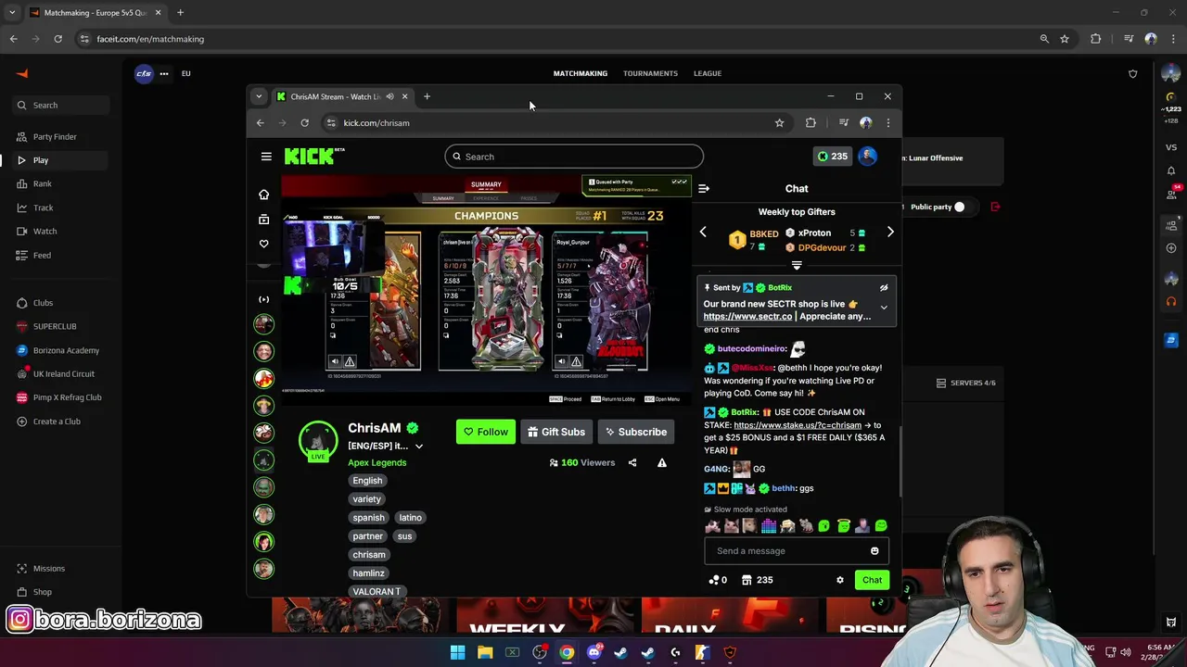Select the spanish tag
This screenshot has height=667, width=1187.
tap(368, 518)
